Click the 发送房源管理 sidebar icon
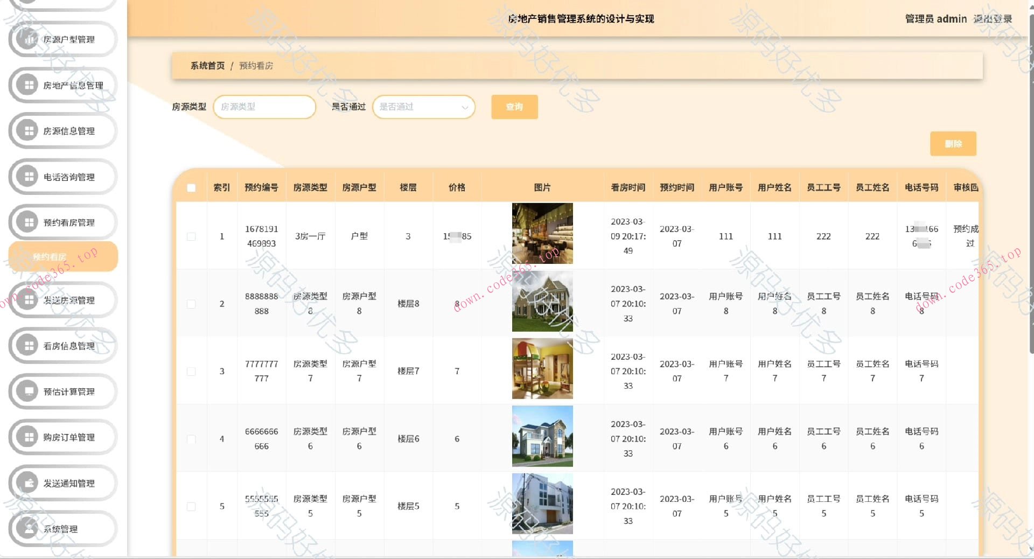 tap(27, 300)
